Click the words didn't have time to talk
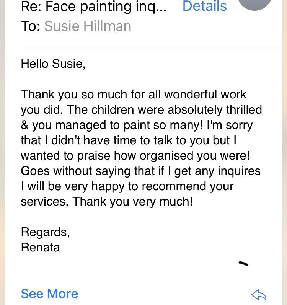The height and width of the screenshot is (305, 287). click(x=112, y=140)
